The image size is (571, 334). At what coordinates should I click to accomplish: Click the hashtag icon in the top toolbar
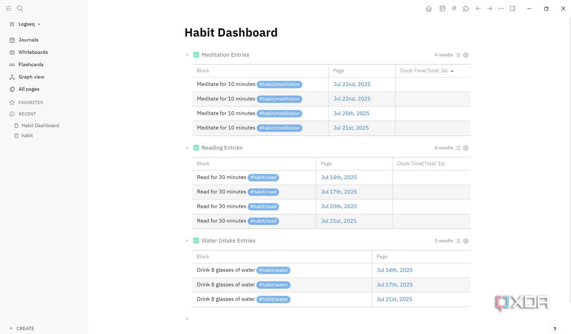click(x=454, y=8)
